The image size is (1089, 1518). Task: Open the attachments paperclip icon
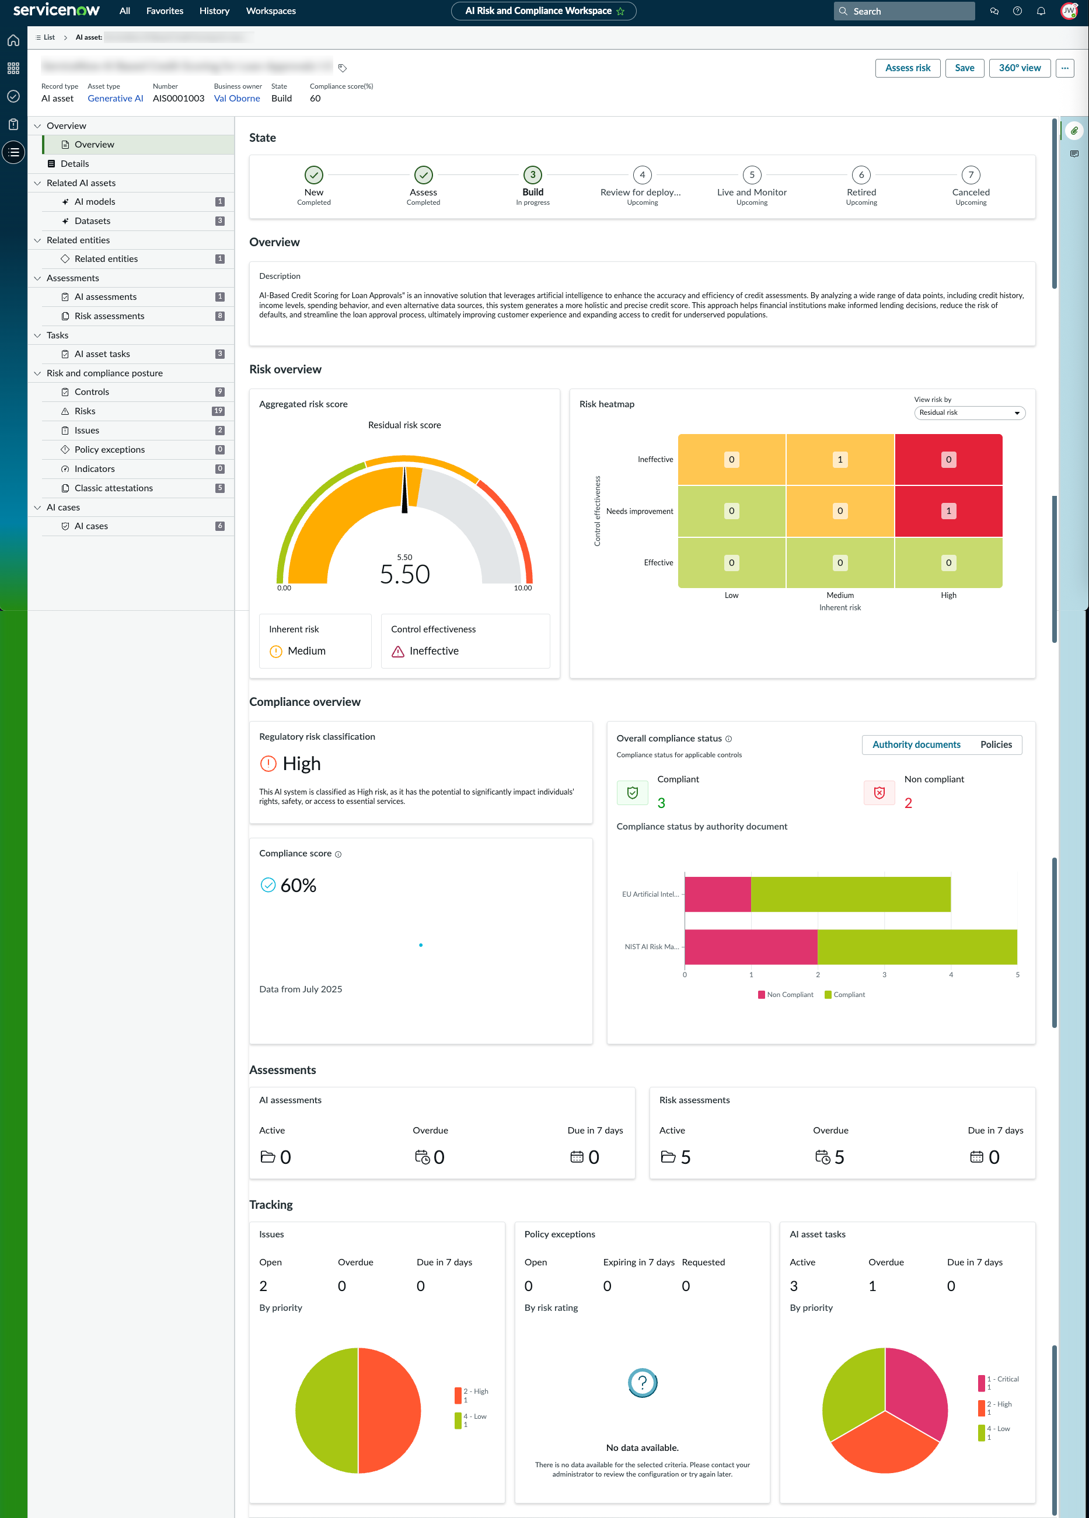click(x=1074, y=131)
